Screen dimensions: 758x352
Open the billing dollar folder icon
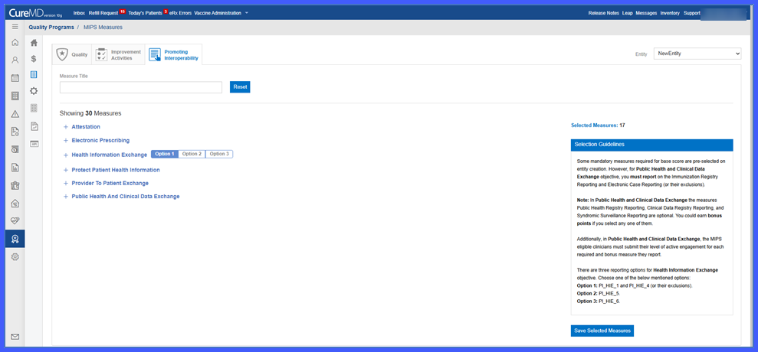pyautogui.click(x=15, y=150)
